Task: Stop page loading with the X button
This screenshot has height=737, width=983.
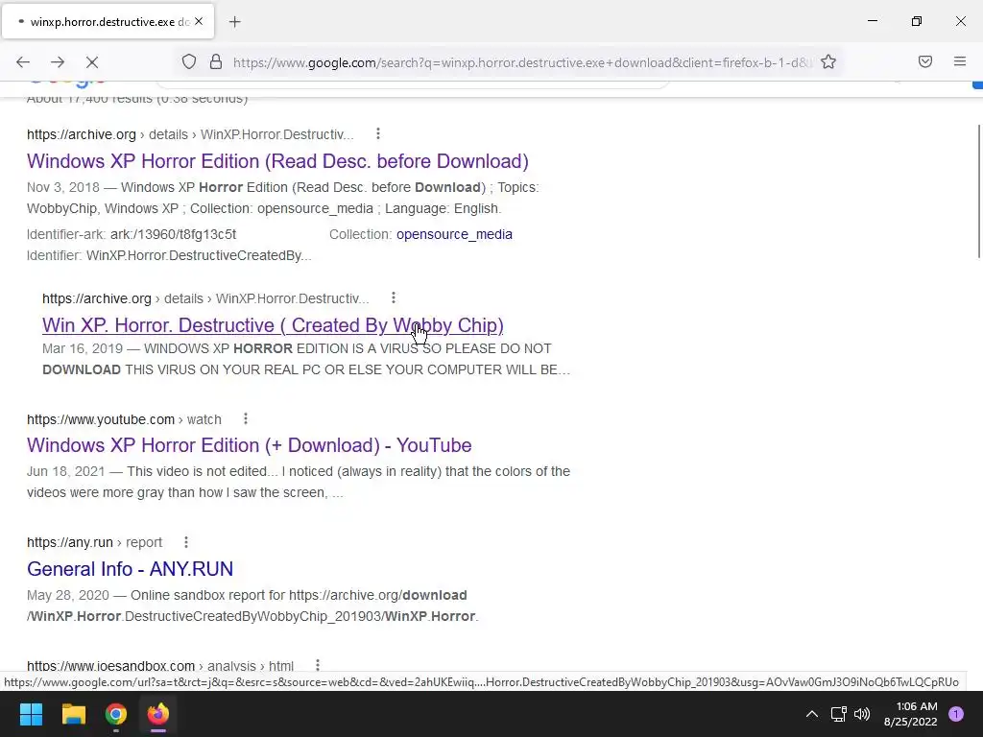Action: click(x=92, y=62)
